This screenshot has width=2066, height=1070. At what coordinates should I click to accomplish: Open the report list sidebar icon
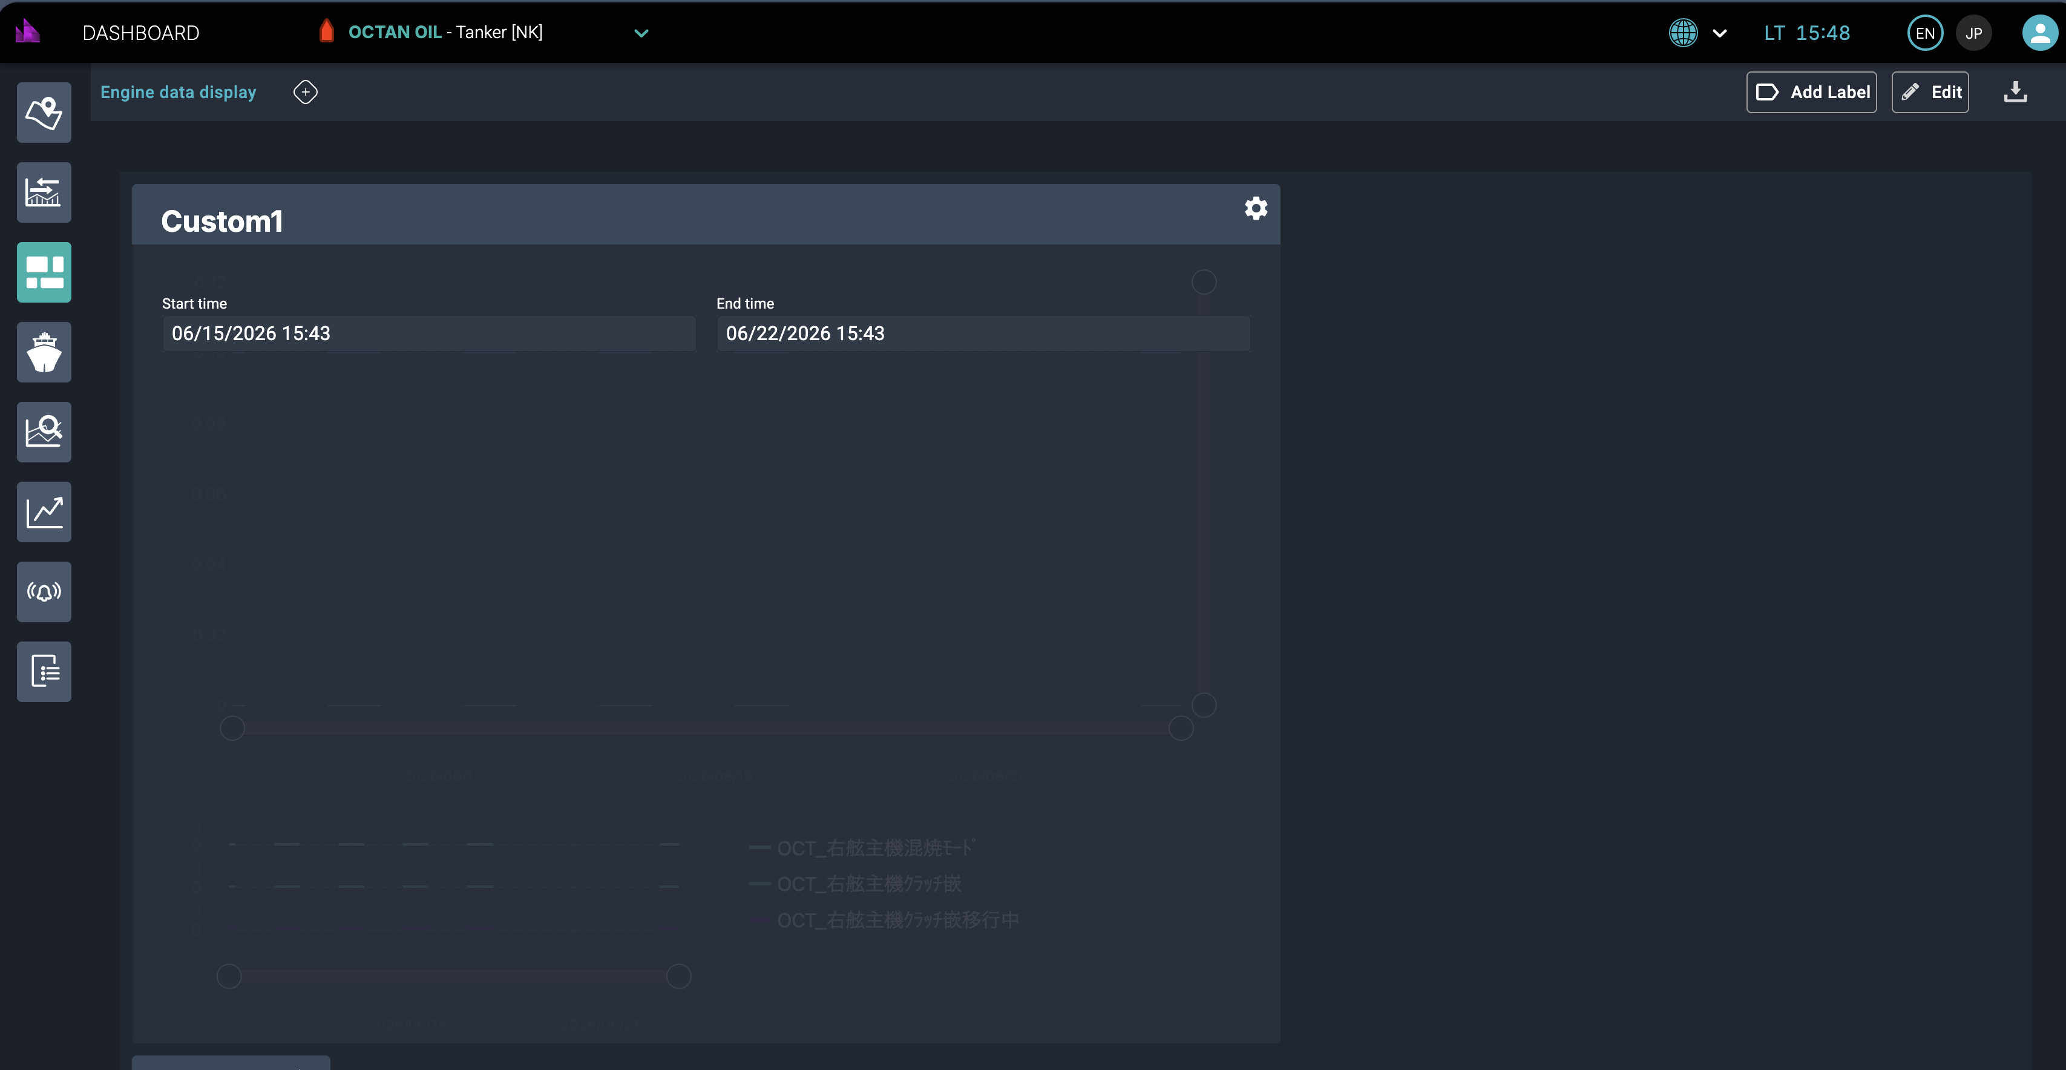(x=44, y=671)
